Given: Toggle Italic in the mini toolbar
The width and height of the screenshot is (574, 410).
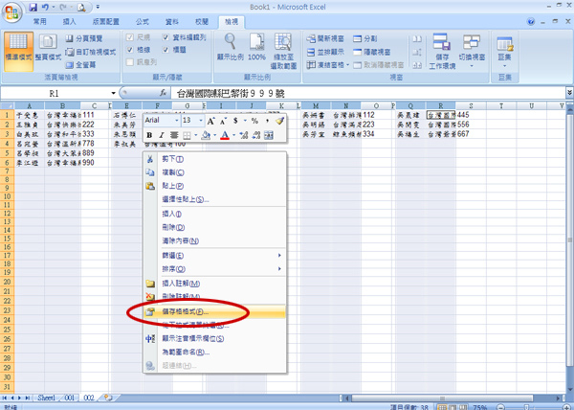Looking at the screenshot, I should coord(161,135).
